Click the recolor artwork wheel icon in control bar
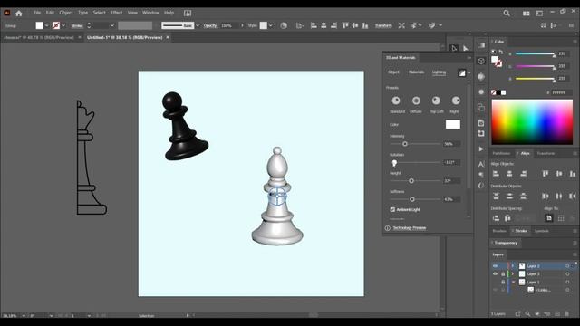Viewport: 580px width, 326px height. (x=284, y=25)
